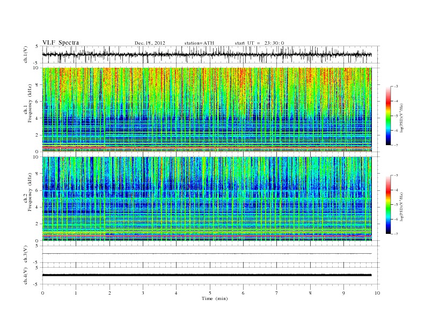Viewport: 425px width, 329px height.
Task: Click the "0" tick on the time axis
Action: tap(42, 293)
